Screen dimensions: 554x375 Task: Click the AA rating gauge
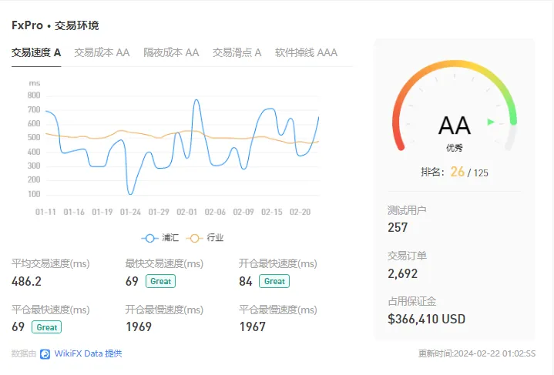click(455, 106)
